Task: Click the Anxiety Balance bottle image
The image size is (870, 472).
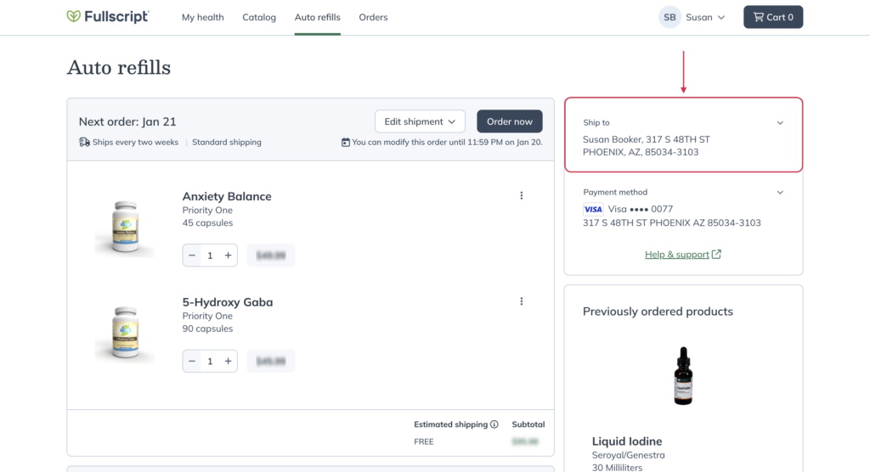Action: click(x=125, y=228)
